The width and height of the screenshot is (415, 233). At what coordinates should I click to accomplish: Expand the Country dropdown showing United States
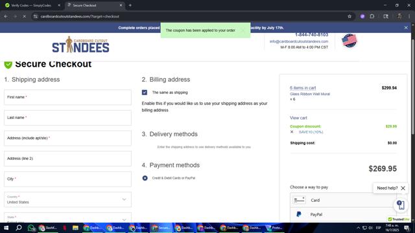pos(67,199)
